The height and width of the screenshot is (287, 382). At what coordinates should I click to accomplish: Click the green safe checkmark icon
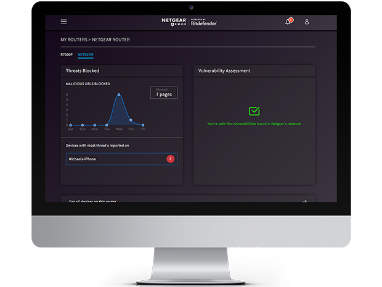(254, 111)
